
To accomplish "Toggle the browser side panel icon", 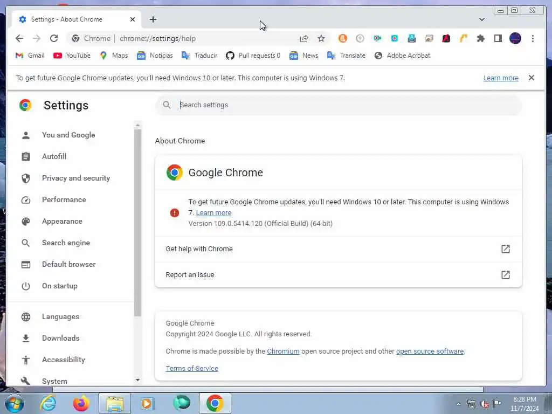I will click(x=498, y=38).
